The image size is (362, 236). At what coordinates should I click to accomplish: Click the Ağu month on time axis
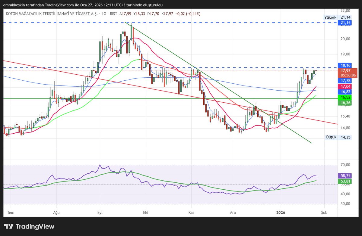pos(56,213)
